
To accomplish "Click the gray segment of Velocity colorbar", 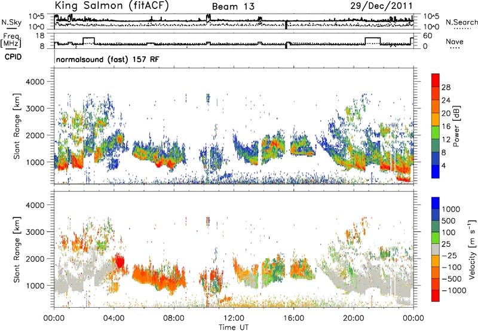I will point(436,250).
